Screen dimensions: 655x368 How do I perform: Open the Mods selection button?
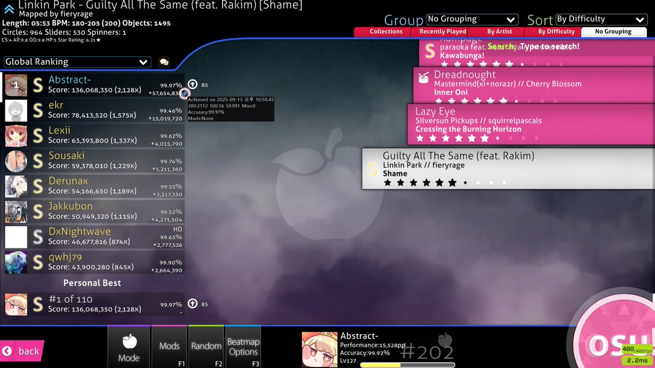tap(169, 347)
